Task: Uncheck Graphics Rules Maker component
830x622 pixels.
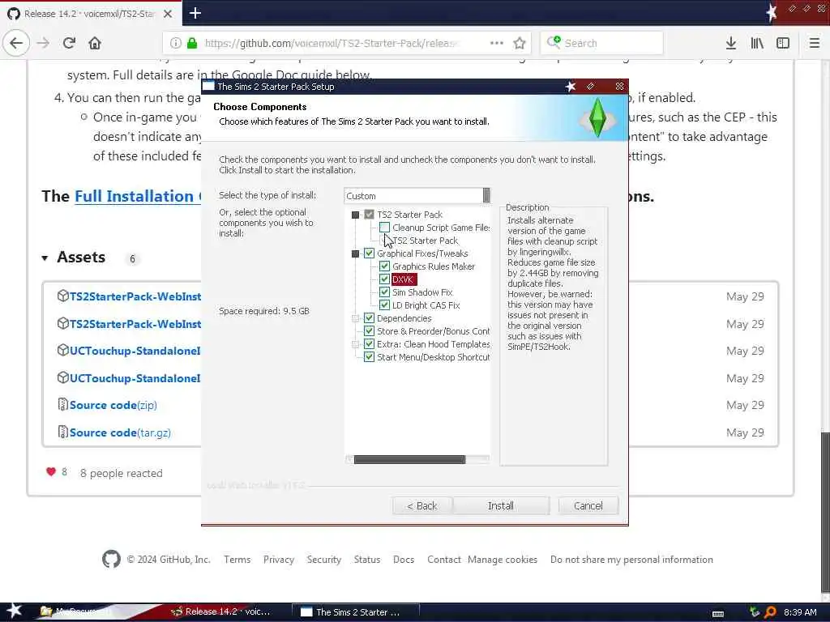Action: coord(384,266)
